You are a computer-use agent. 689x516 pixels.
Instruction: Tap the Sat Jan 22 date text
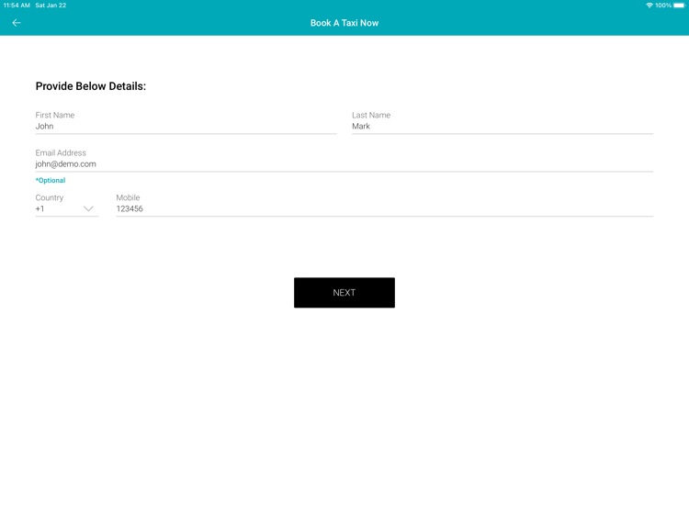tap(51, 6)
